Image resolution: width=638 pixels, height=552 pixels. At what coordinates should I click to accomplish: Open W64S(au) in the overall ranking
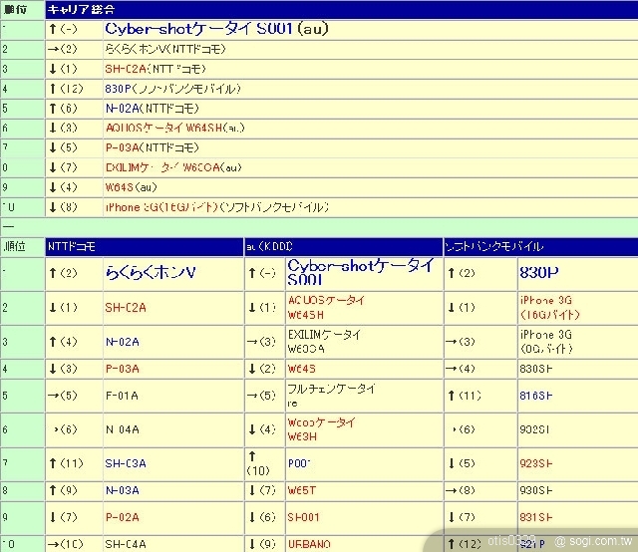point(131,187)
